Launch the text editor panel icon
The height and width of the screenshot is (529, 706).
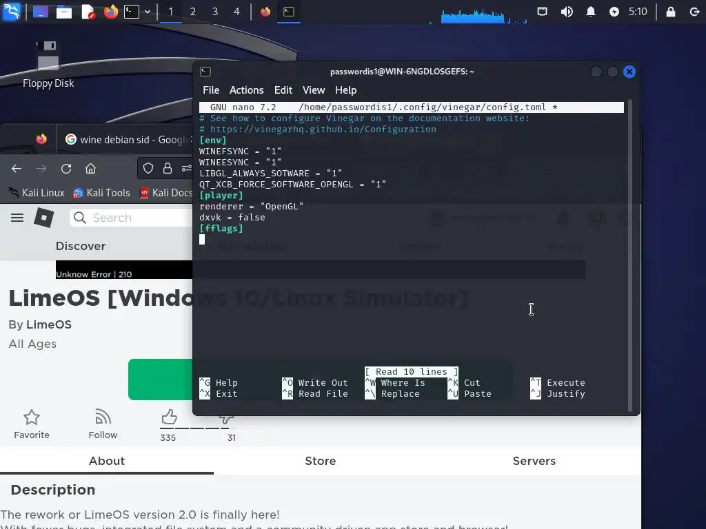click(x=88, y=11)
